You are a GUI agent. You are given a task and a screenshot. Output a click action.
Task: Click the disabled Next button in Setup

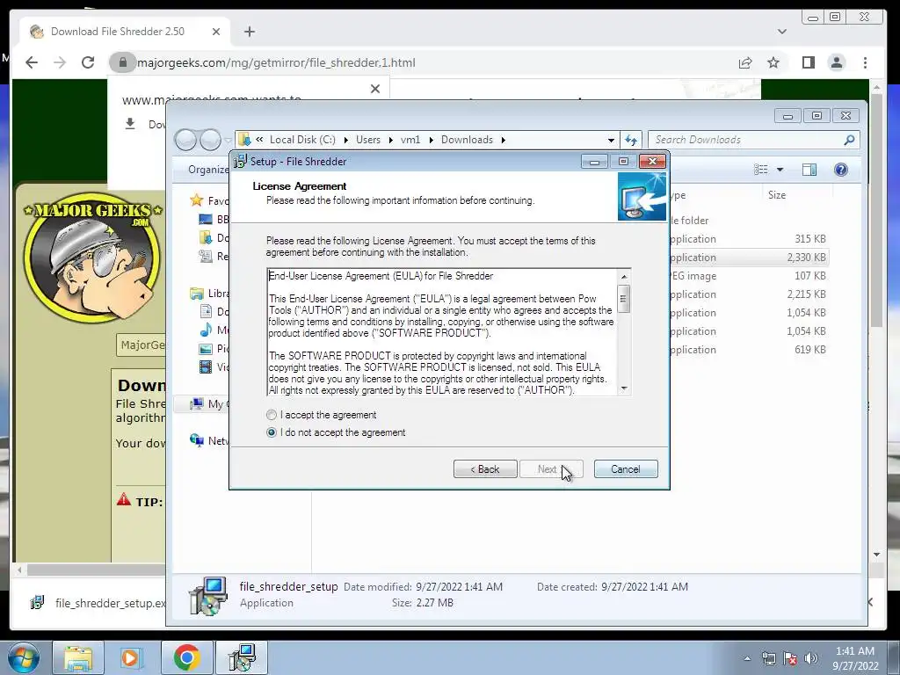pyautogui.click(x=551, y=469)
